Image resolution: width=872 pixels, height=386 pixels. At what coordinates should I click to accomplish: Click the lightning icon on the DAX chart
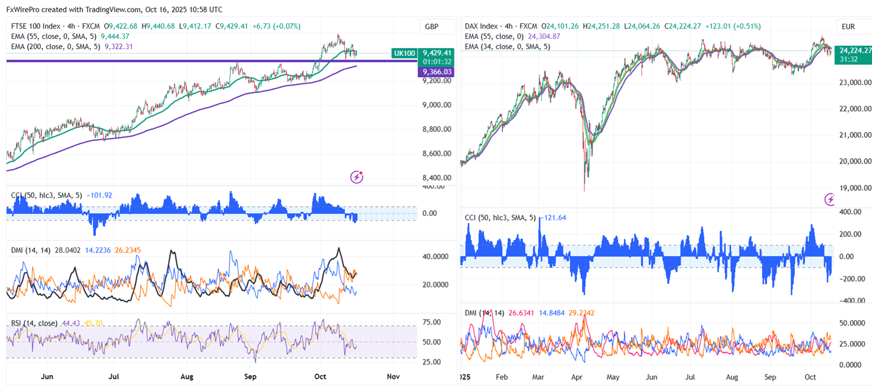click(831, 199)
